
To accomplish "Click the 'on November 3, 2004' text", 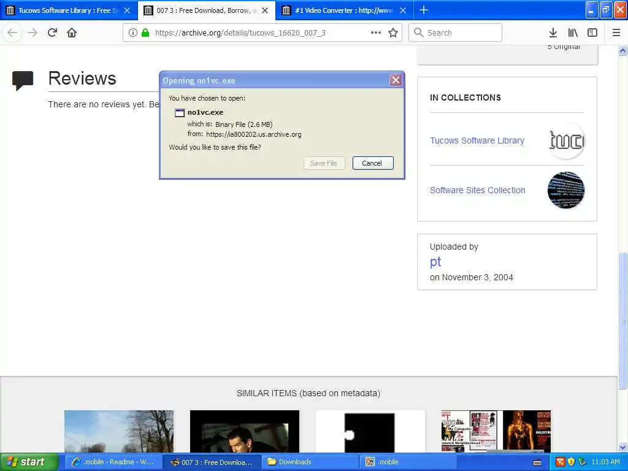I will (472, 278).
